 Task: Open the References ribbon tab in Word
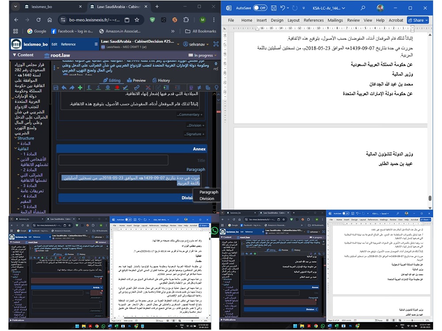[x=313, y=20]
